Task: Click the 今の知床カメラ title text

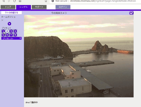Action: coord(59,13)
